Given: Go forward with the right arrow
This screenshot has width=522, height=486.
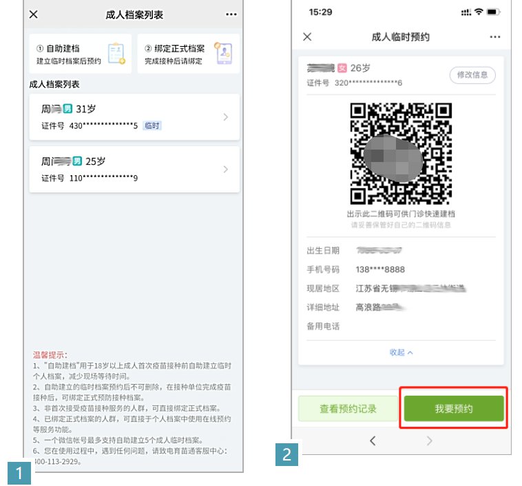Looking at the screenshot, I should click(430, 441).
